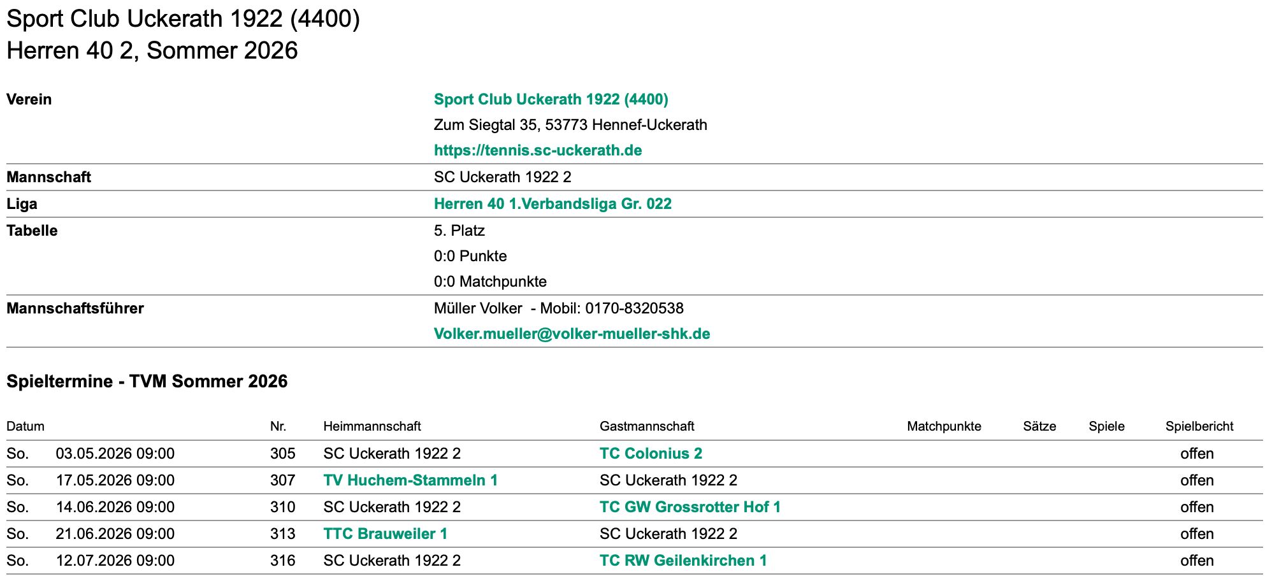
Task: Click the Datum column header
Action: point(25,426)
